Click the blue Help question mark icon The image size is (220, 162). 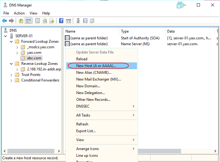point(61,21)
